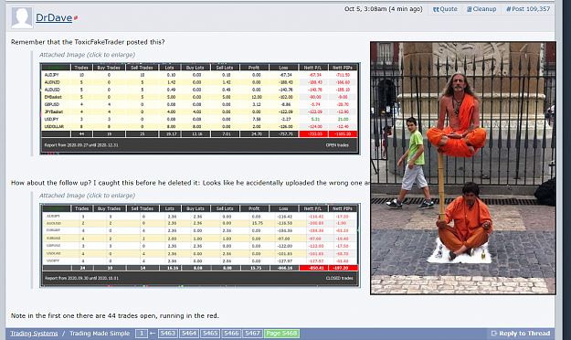The height and width of the screenshot is (340, 571).
Task: Go to thread page 5463
Action: [167, 334]
